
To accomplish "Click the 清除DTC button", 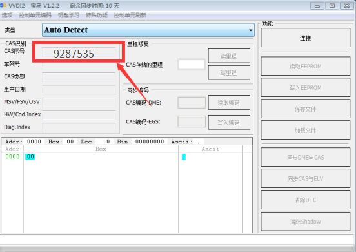I will (305, 200).
